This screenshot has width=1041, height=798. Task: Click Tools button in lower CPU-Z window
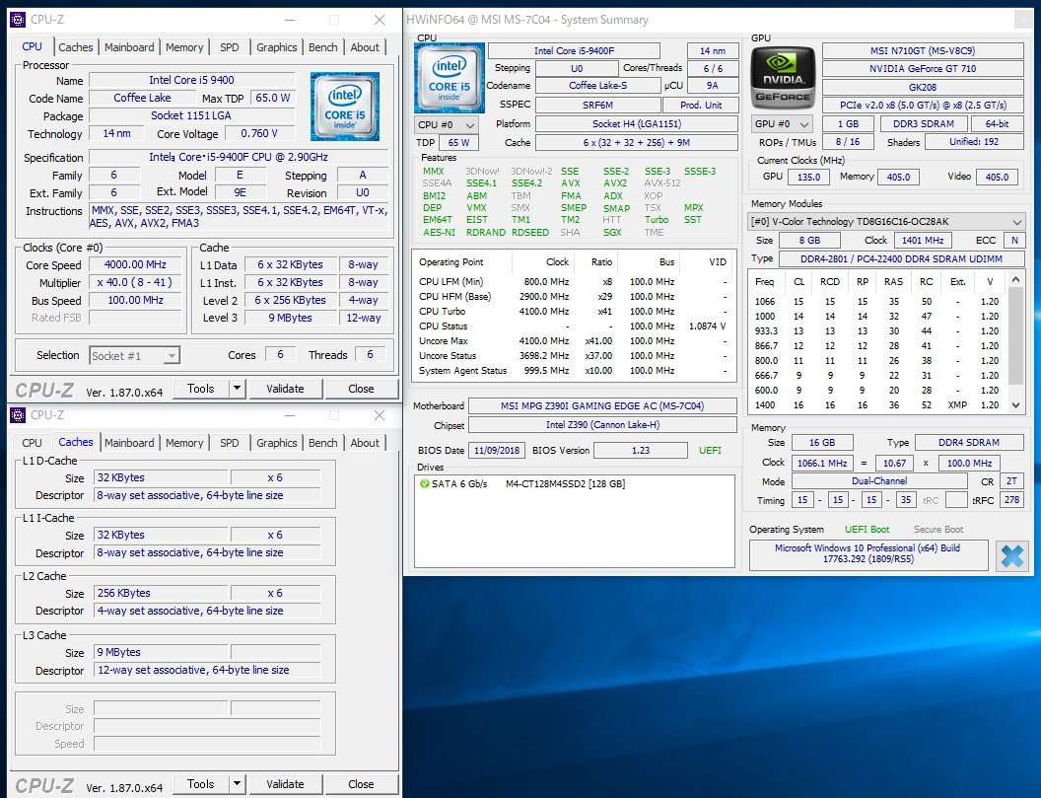point(200,784)
